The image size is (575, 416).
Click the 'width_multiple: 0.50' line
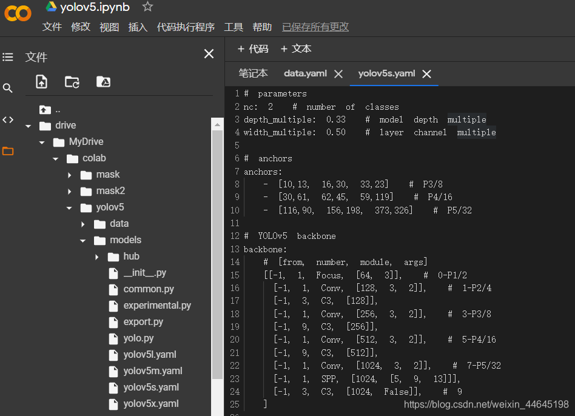click(x=369, y=132)
